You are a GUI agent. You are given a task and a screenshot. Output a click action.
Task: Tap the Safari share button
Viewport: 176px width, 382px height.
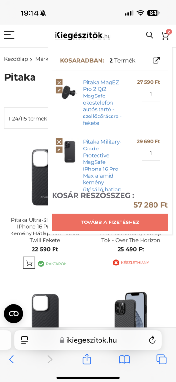87,360
